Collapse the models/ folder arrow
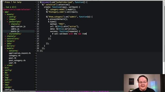The width and height of the screenshot is (165, 92). click(5, 48)
